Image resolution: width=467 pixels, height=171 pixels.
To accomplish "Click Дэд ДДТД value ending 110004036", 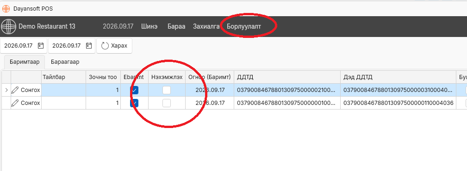I will point(398,103).
